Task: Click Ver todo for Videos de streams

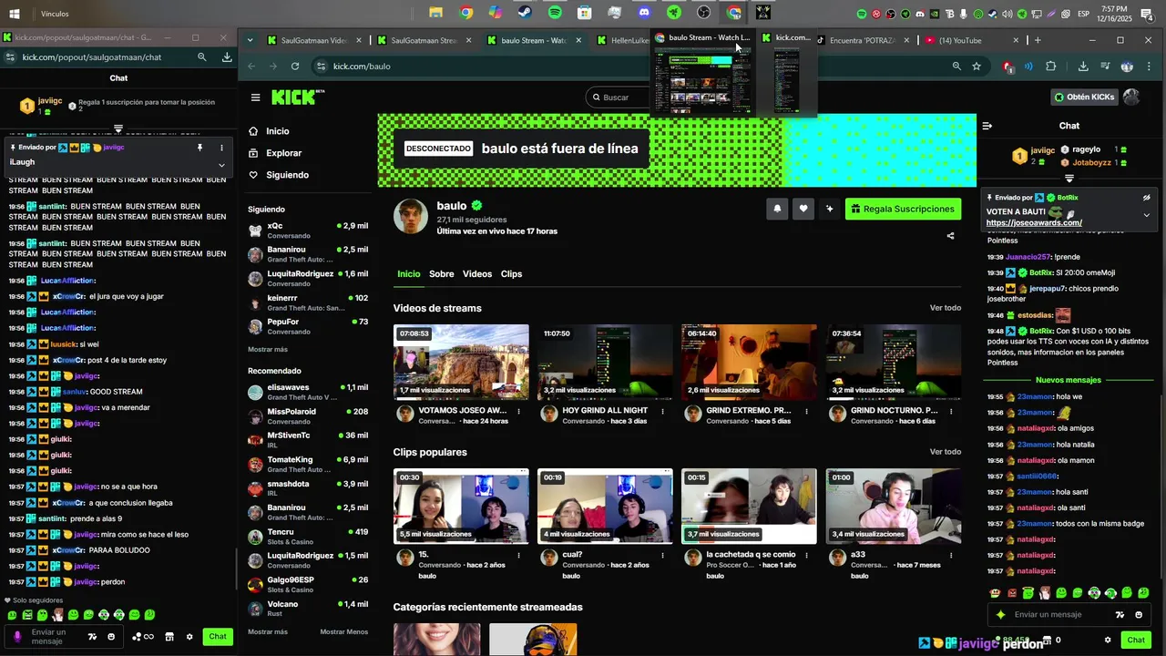Action: (946, 308)
